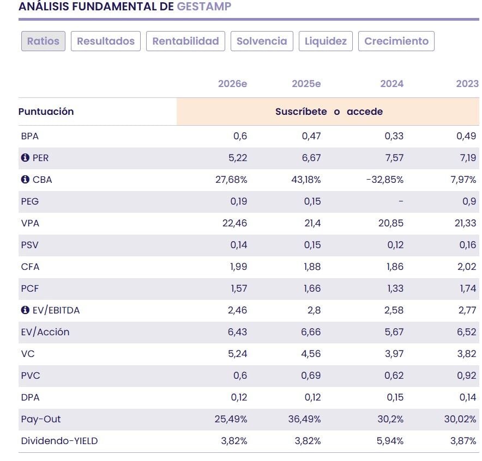Open the Resultados tab
The image size is (482, 461).
(106, 41)
